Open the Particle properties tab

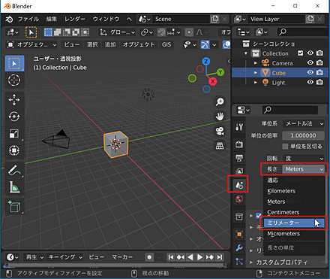coord(239,261)
